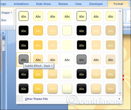Open the Review tab
The image size is (131, 110).
63,4
